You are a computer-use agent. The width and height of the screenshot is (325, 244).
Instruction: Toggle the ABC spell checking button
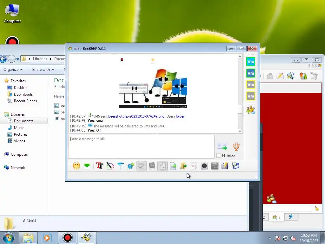(141, 166)
